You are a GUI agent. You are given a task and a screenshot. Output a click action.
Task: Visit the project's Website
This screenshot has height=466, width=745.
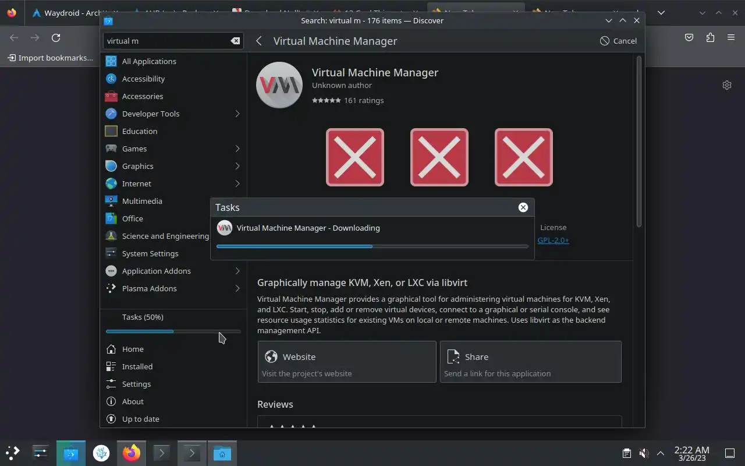point(347,362)
